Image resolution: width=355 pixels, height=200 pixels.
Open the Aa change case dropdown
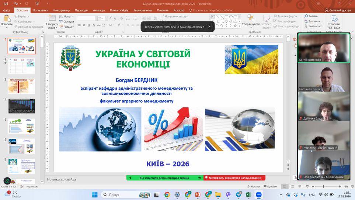click(111, 25)
